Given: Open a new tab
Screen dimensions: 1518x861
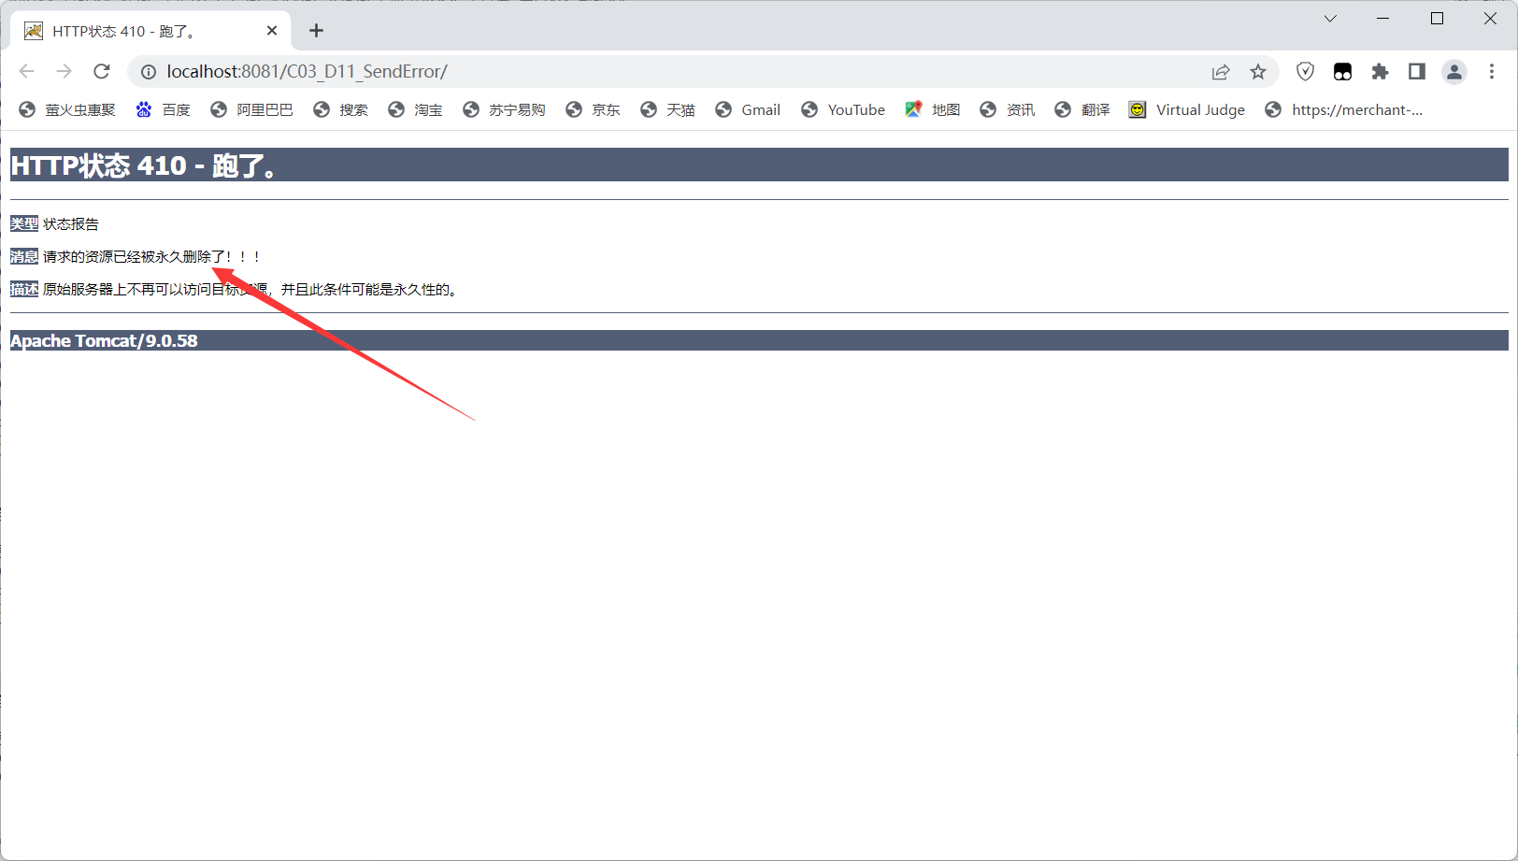Looking at the screenshot, I should click(317, 31).
